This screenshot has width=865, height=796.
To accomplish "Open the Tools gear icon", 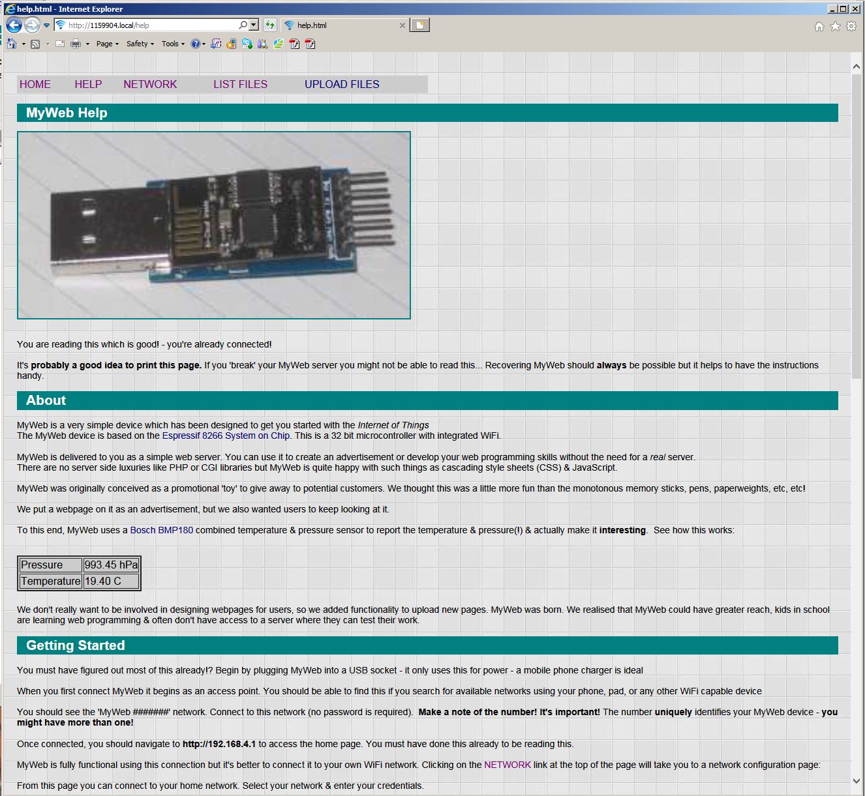I will 851,26.
